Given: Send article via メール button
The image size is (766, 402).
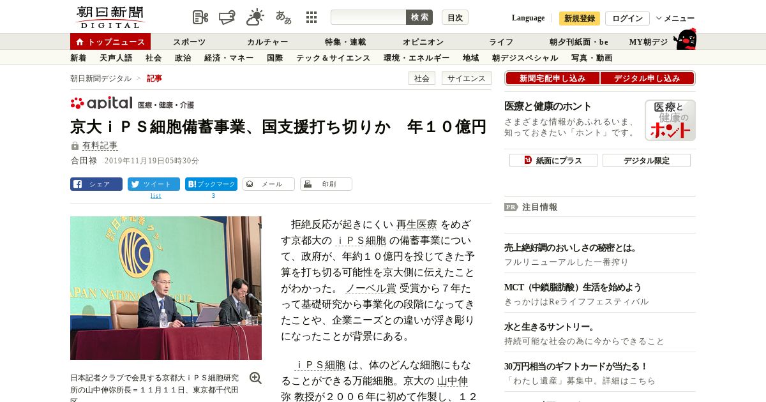Looking at the screenshot, I should point(269,184).
